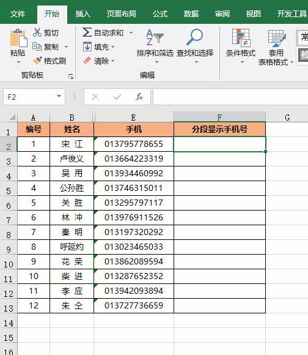Image resolution: width=308 pixels, height=355 pixels.
Task: Click into the formula bar input
Action: click(230, 97)
